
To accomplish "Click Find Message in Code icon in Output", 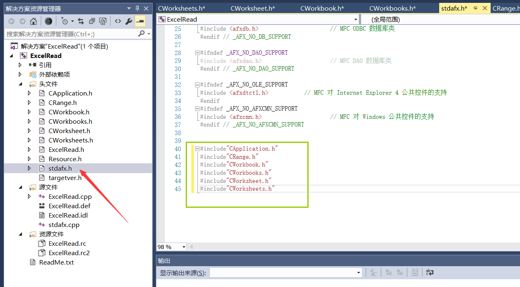I will coord(373,272).
